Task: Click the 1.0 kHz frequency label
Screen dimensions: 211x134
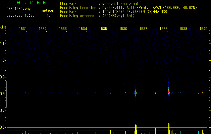Action: point(3,60)
